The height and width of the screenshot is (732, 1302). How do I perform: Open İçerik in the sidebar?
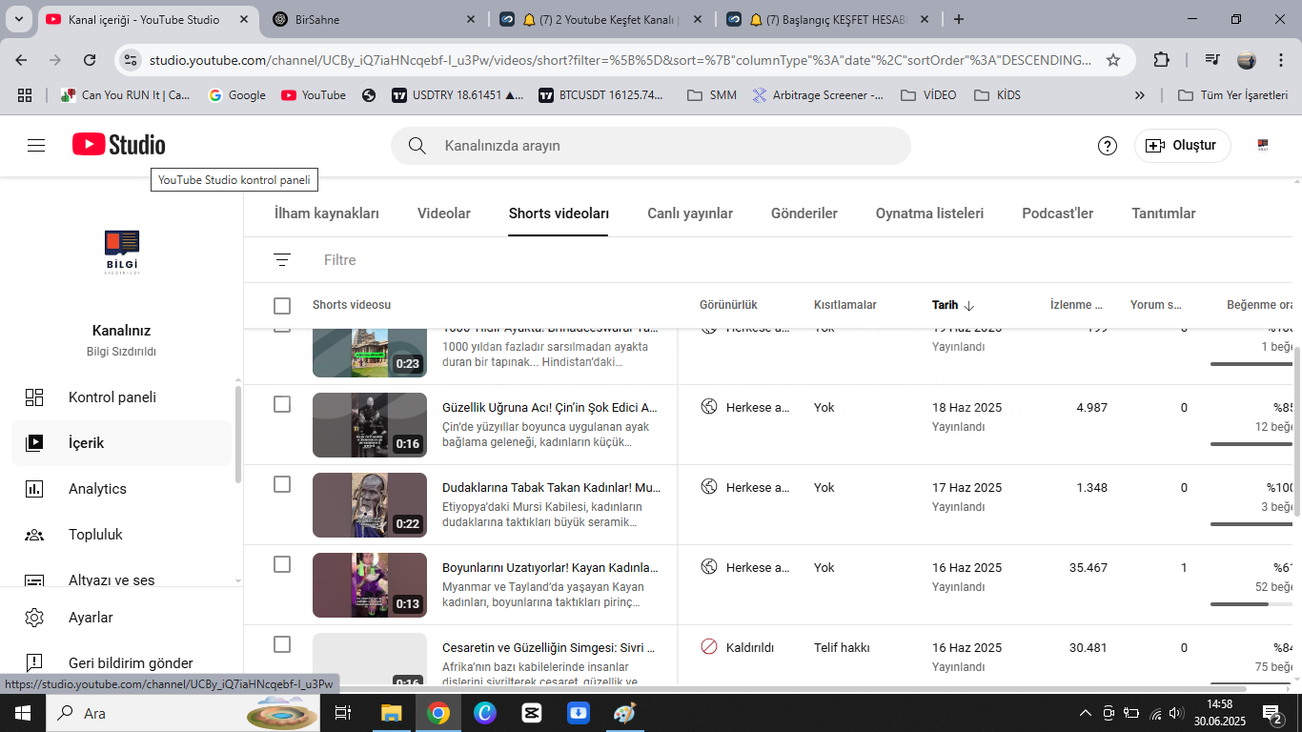122,443
